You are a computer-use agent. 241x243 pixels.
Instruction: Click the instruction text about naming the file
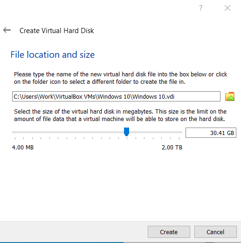tap(121, 78)
